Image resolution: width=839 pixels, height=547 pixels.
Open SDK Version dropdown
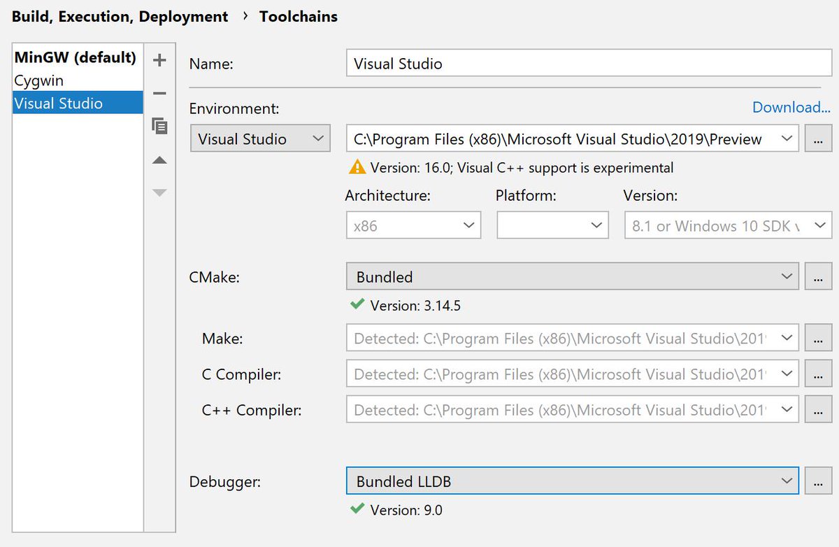point(728,226)
